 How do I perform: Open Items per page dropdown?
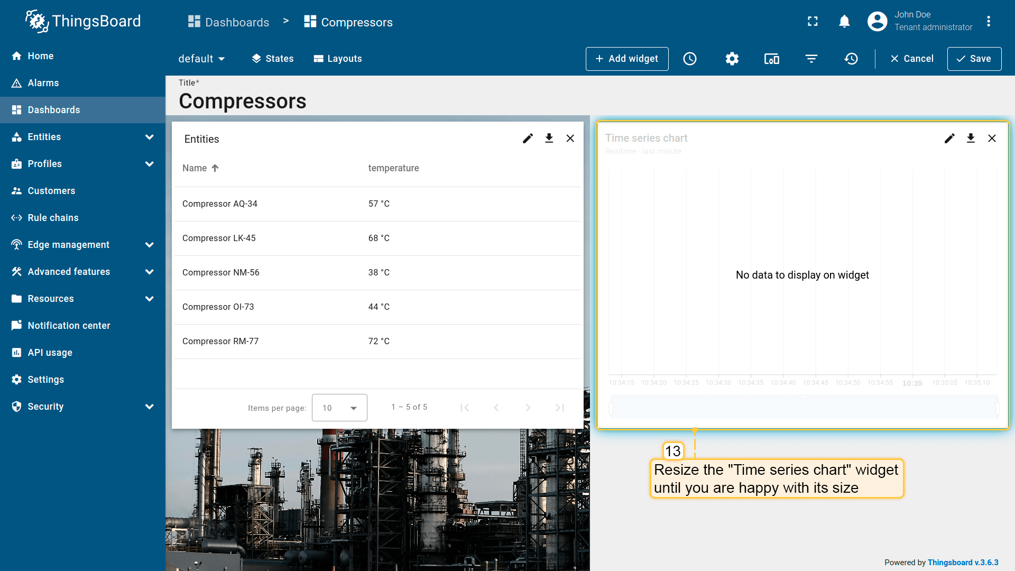(339, 408)
